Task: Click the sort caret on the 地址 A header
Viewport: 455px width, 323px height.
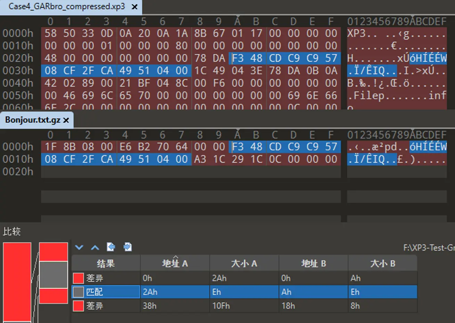Action: (x=175, y=258)
